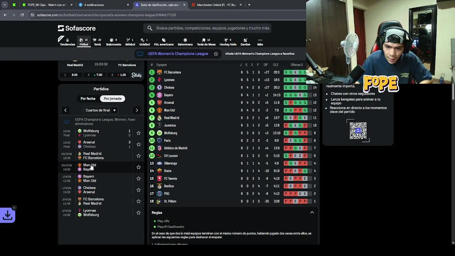455x256 pixels.
Task: Select the Baloncesto sport icon
Action: (x=114, y=42)
